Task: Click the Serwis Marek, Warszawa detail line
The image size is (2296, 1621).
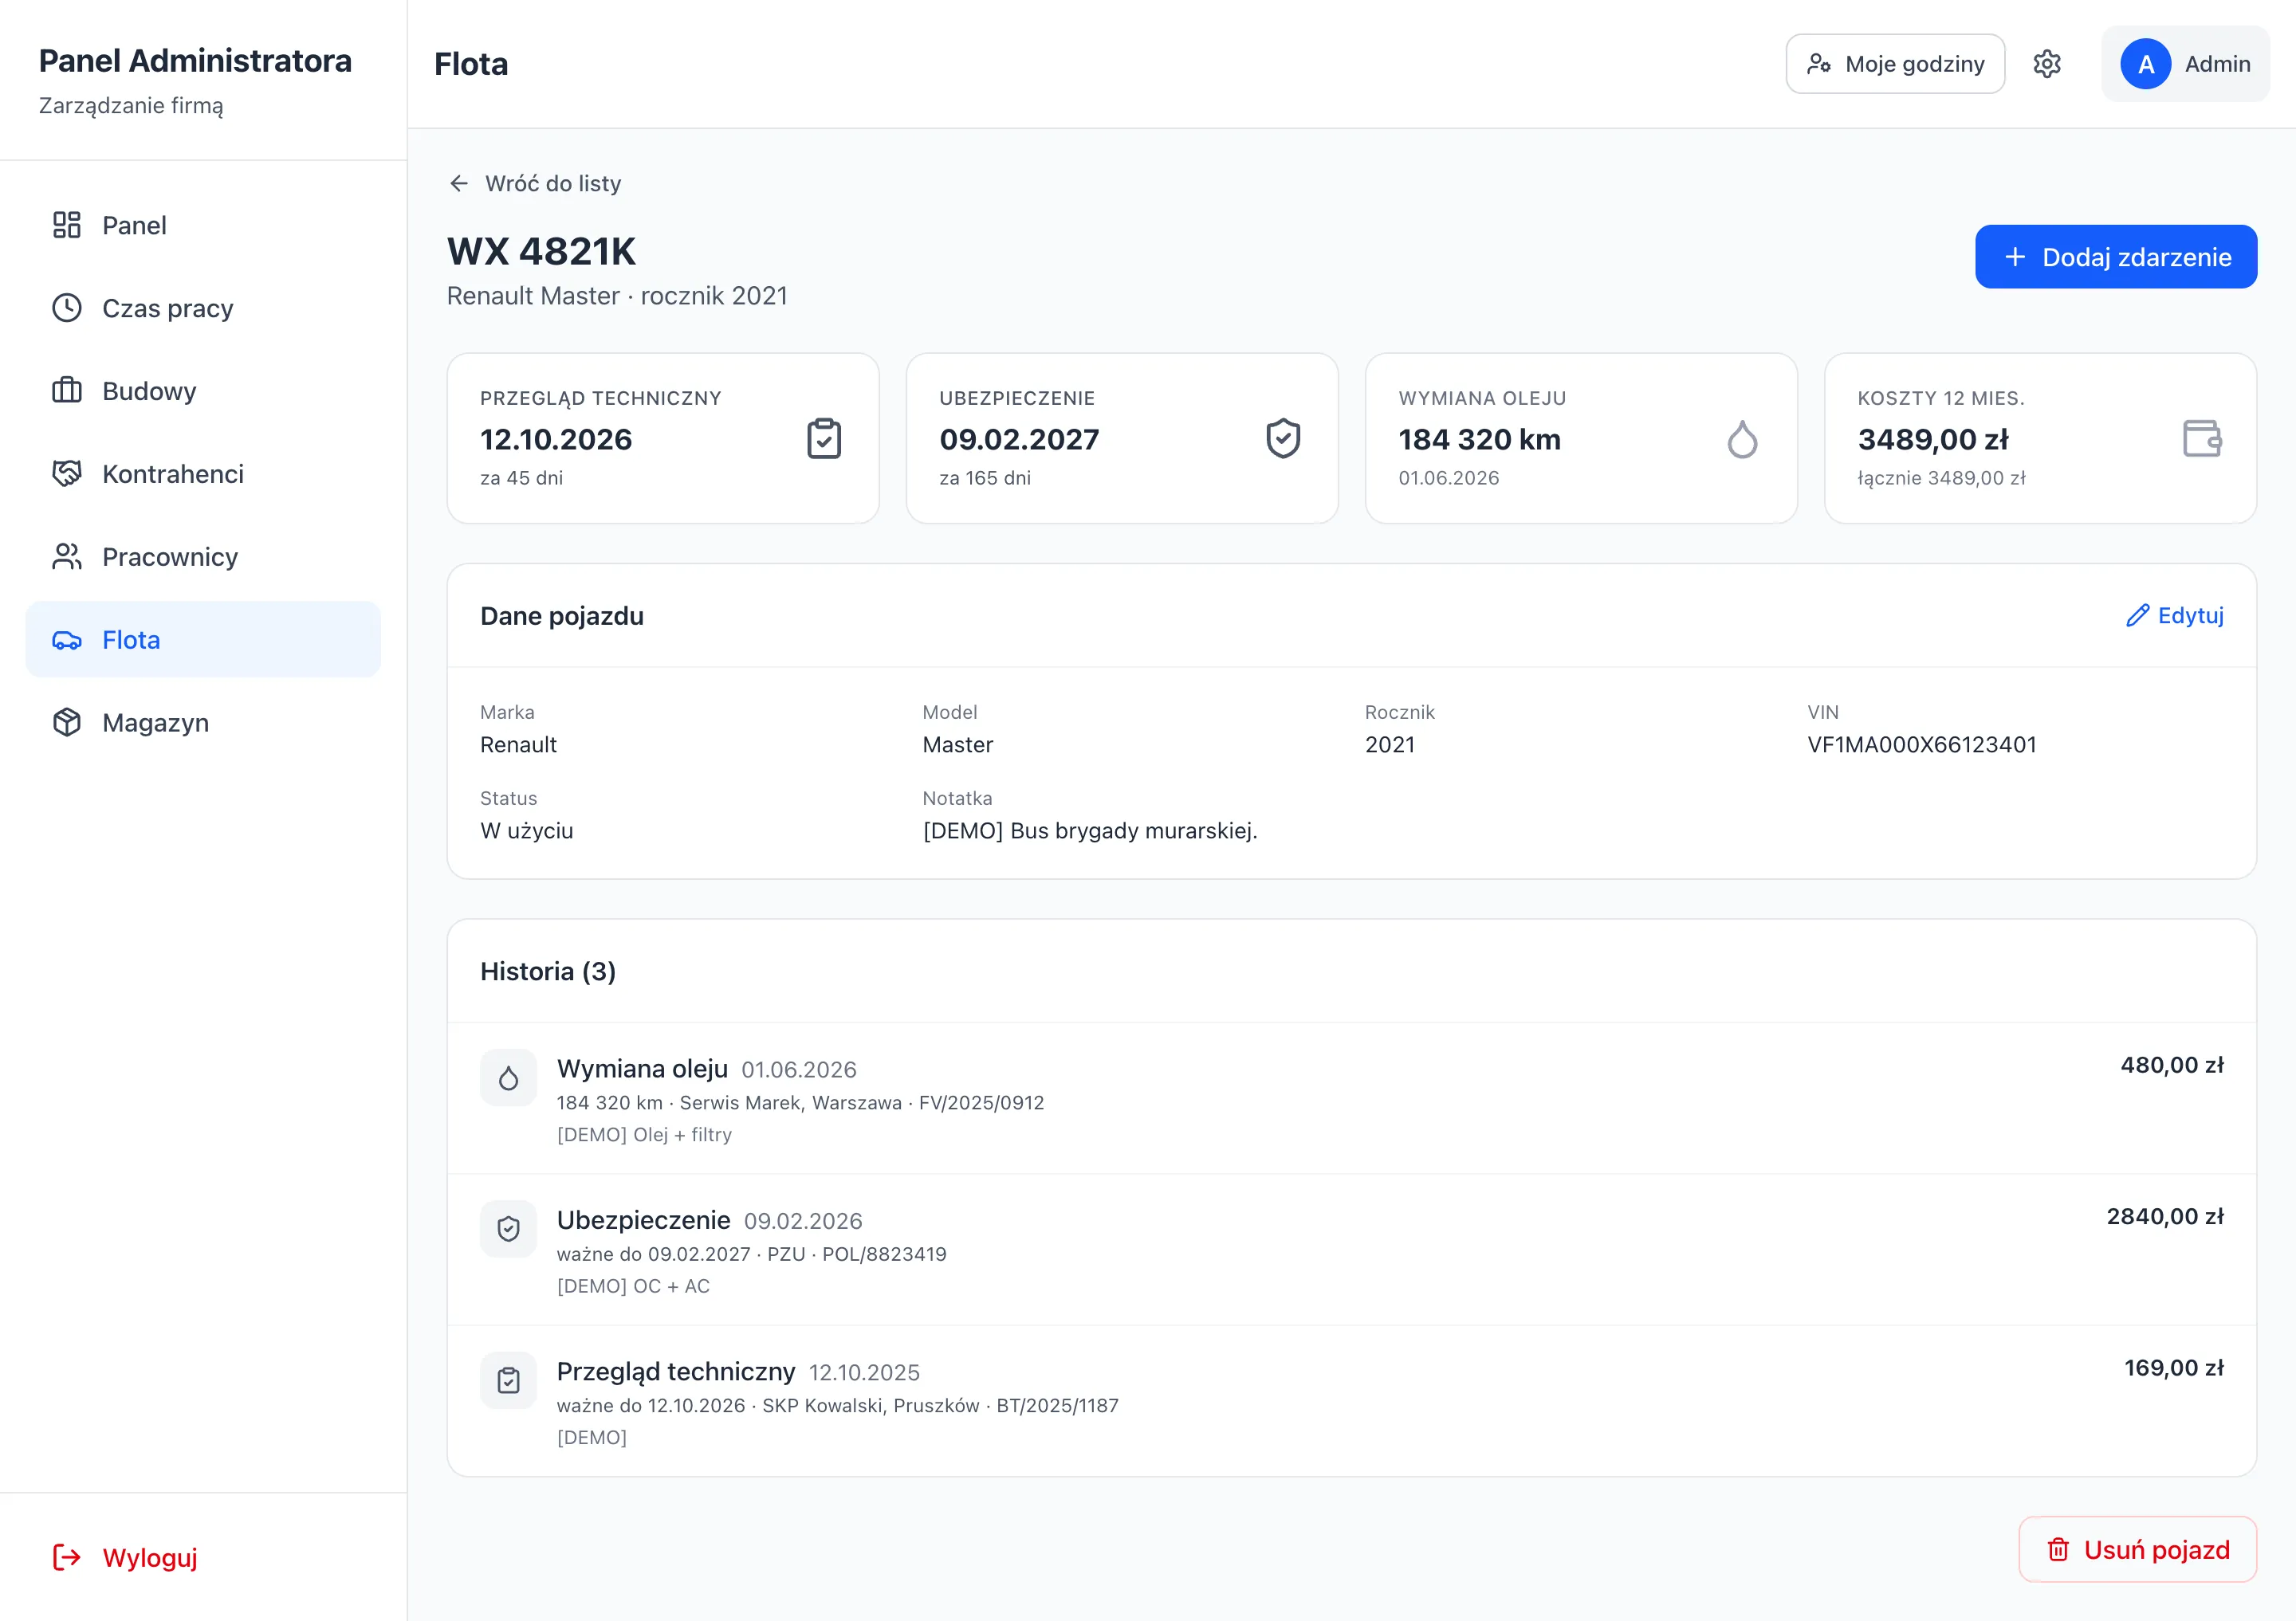Action: (800, 1102)
